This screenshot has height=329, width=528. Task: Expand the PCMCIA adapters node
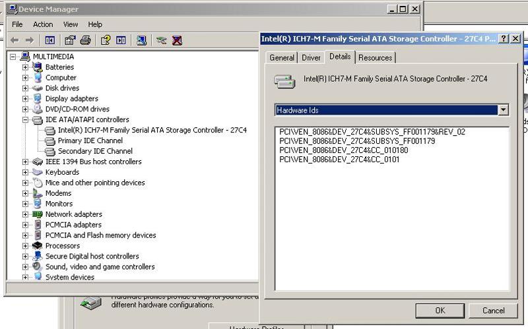pyautogui.click(x=25, y=225)
